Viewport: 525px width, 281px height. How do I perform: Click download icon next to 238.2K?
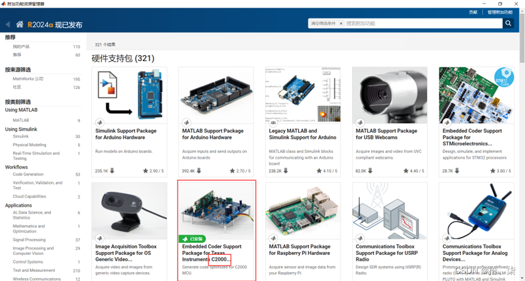286,170
